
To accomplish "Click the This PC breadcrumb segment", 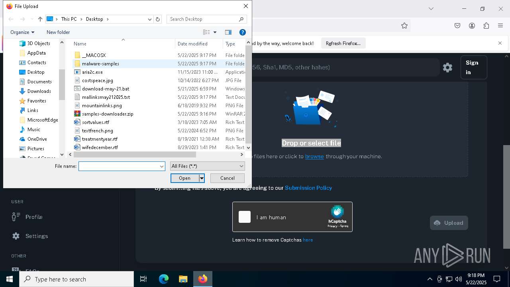I will click(x=69, y=19).
